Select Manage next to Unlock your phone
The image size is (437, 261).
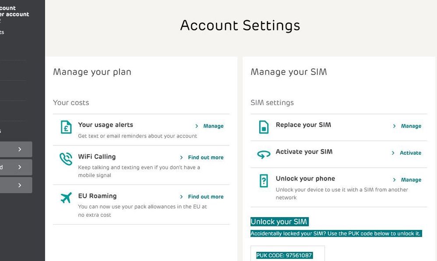(411, 180)
